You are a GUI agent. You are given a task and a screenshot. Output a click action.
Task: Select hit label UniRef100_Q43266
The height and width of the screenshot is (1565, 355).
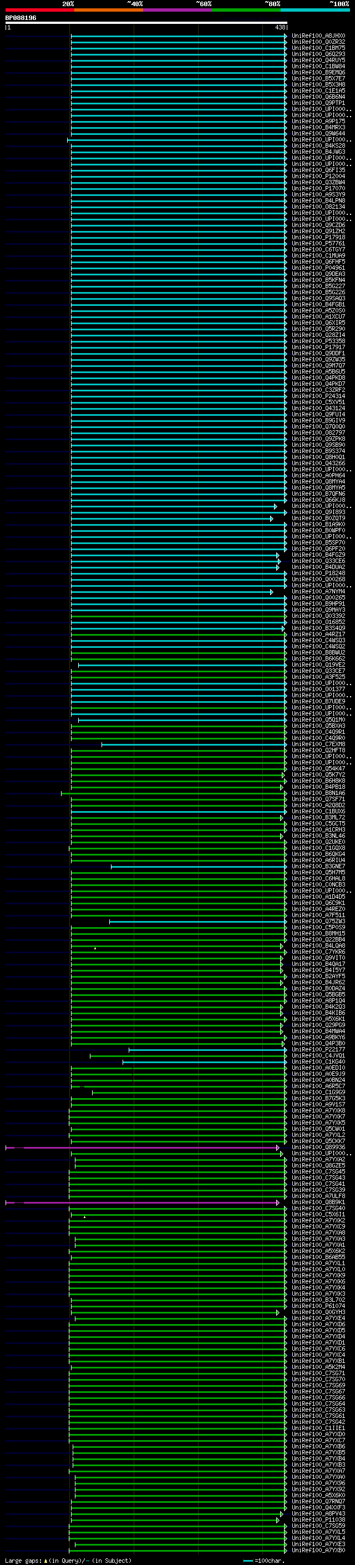pos(318,464)
